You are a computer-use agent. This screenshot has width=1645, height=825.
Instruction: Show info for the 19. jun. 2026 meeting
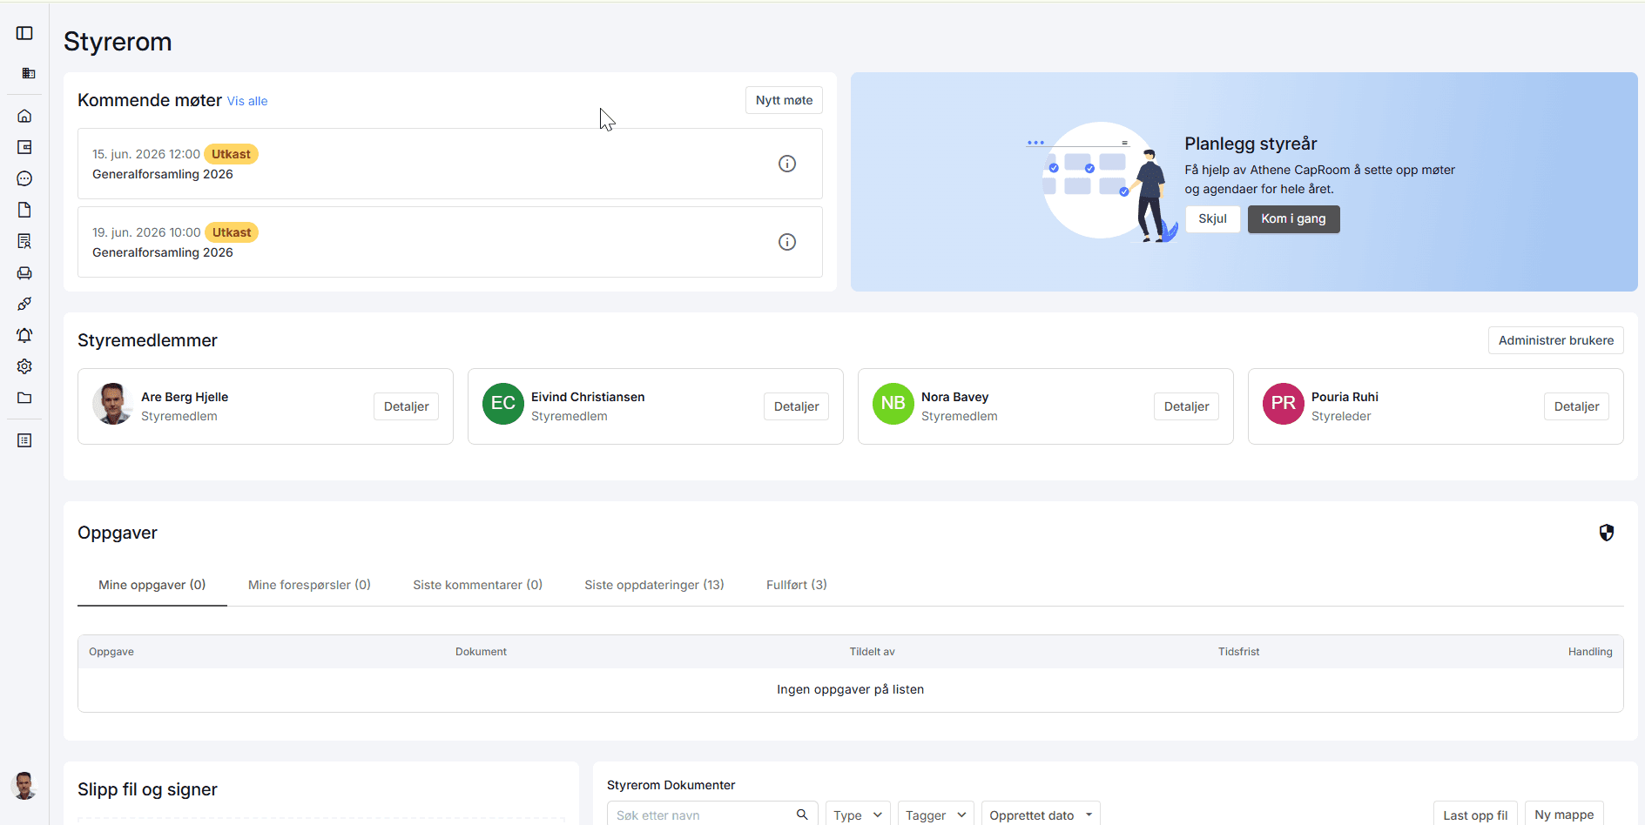(787, 242)
